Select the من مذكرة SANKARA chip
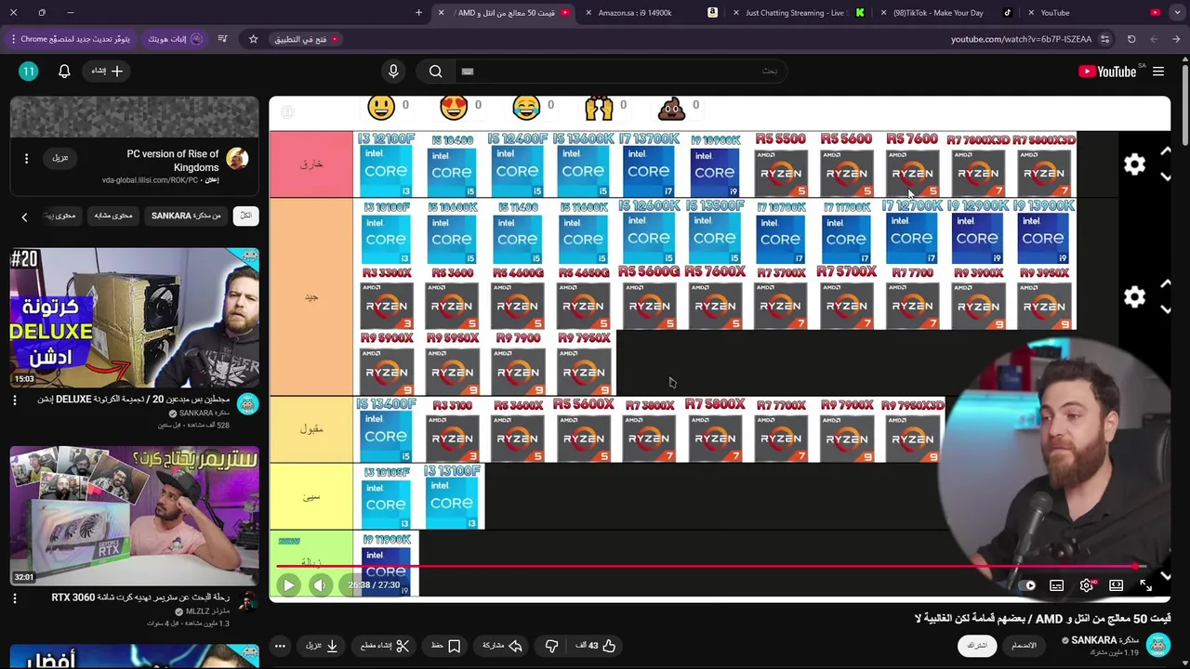The image size is (1190, 669). (x=186, y=216)
